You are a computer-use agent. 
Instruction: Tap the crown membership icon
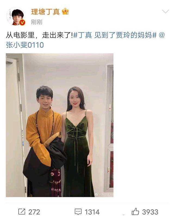tap(65, 12)
